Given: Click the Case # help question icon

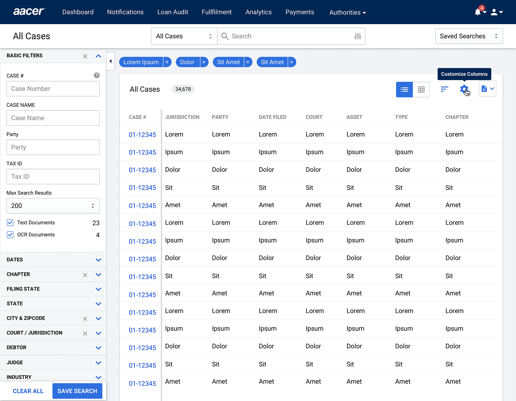Looking at the screenshot, I should (97, 75).
